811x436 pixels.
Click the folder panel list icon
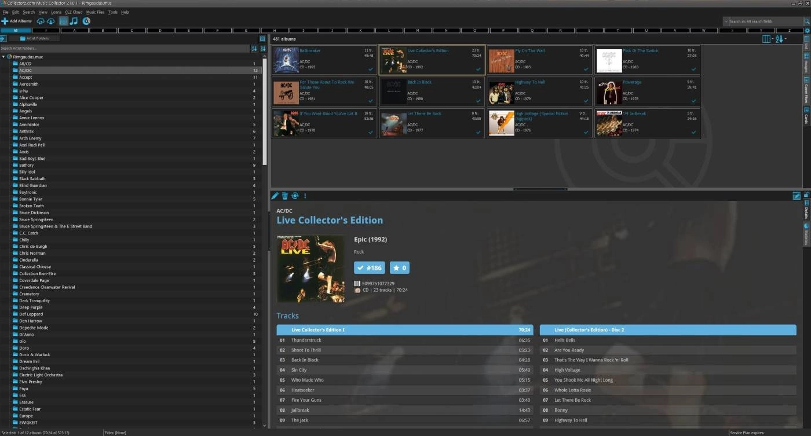pyautogui.click(x=262, y=38)
